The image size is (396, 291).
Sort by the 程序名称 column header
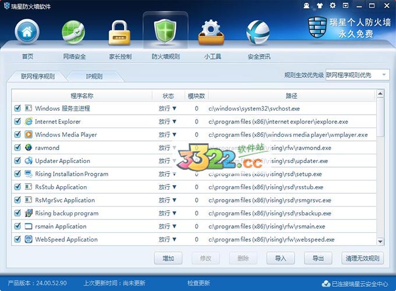pos(82,95)
